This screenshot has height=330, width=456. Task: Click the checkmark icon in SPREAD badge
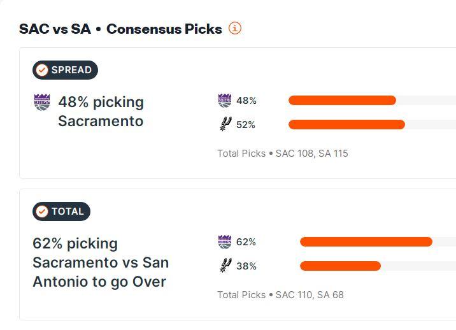pyautogui.click(x=42, y=70)
